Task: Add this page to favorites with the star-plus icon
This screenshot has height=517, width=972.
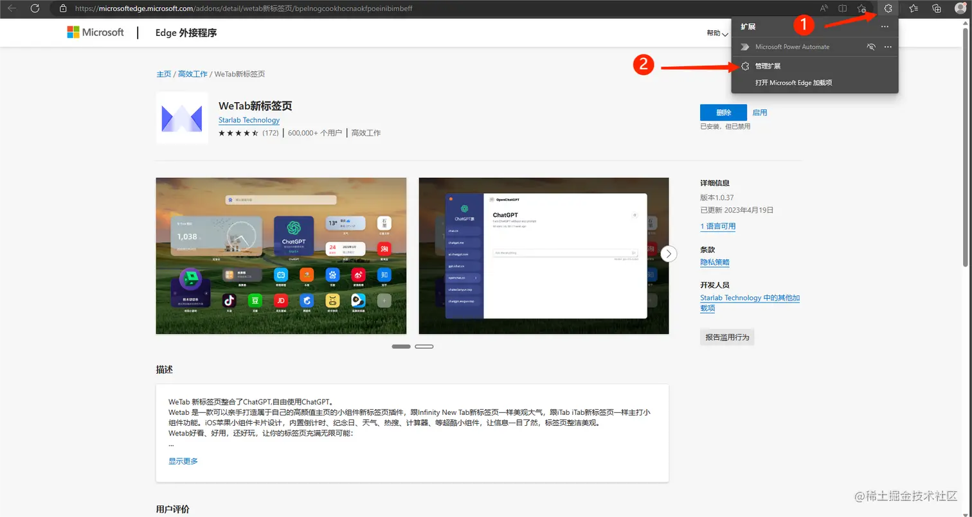Action: 861,8
